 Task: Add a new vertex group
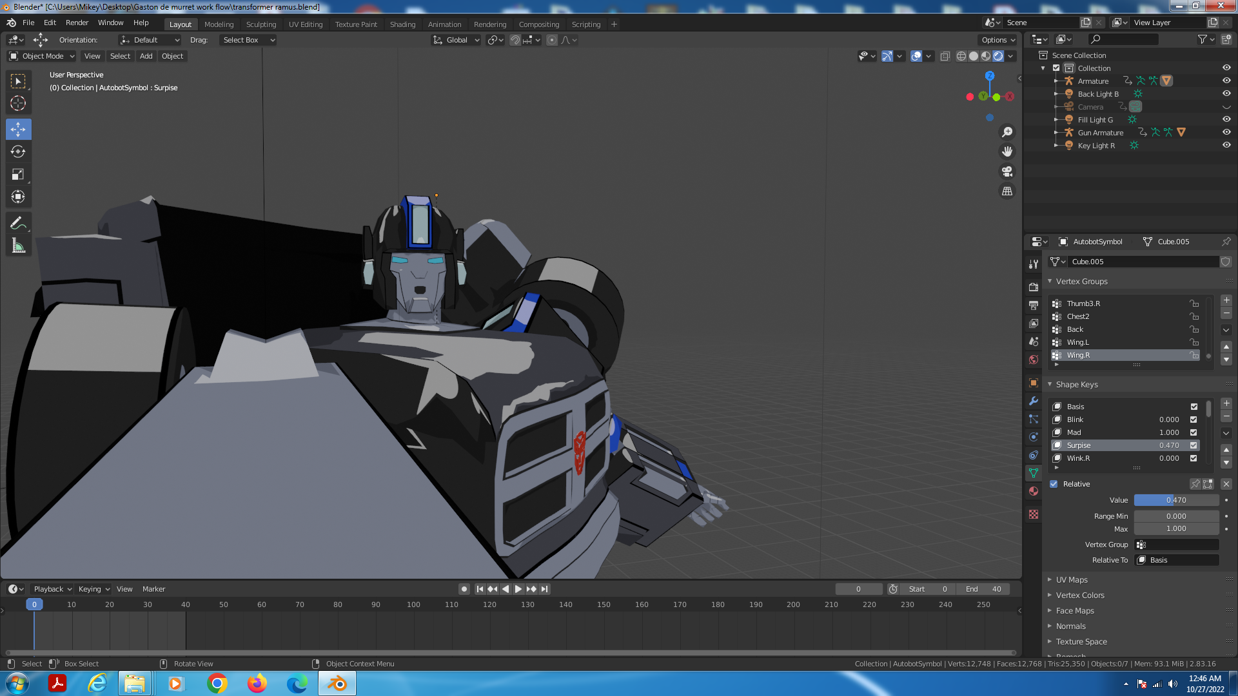click(x=1226, y=300)
